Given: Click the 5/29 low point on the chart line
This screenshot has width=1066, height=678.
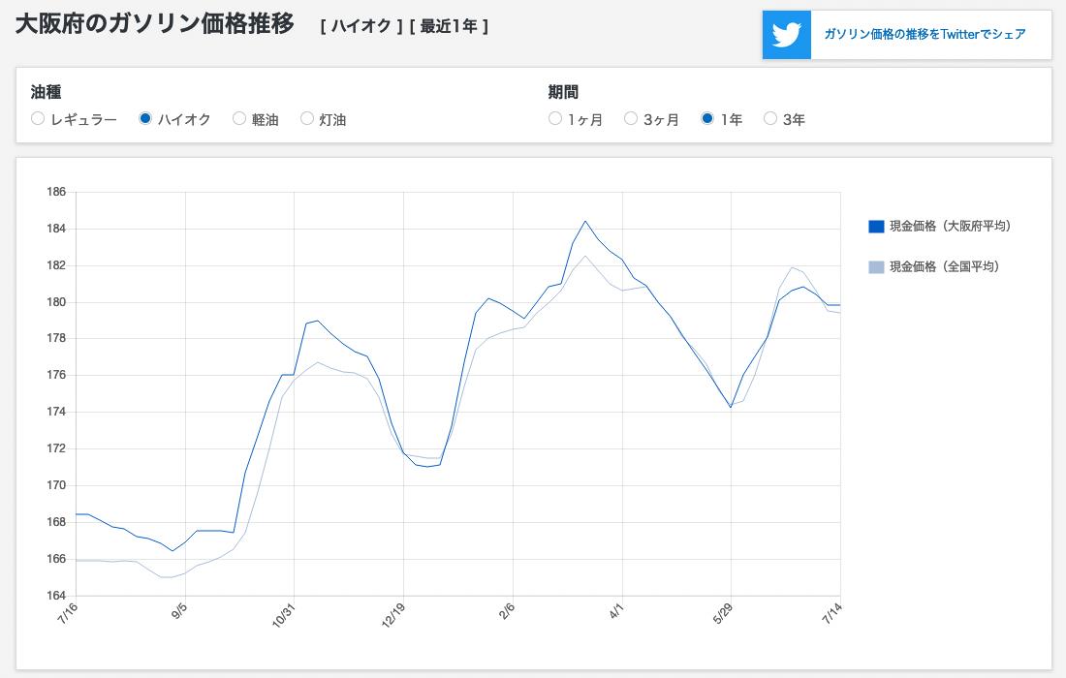Looking at the screenshot, I should pos(731,407).
